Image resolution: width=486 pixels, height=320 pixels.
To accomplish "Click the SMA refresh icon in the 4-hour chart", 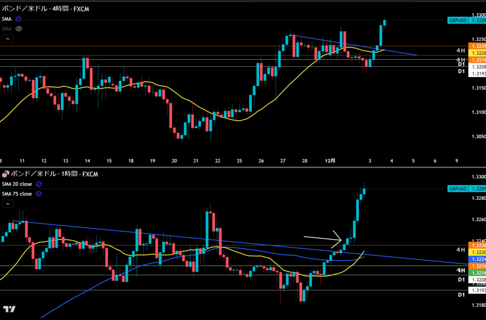I will (19, 19).
